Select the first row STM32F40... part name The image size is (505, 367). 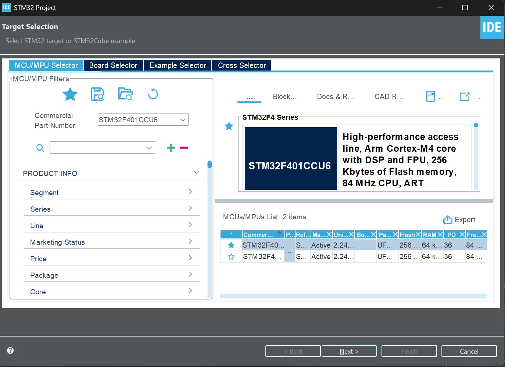264,245
